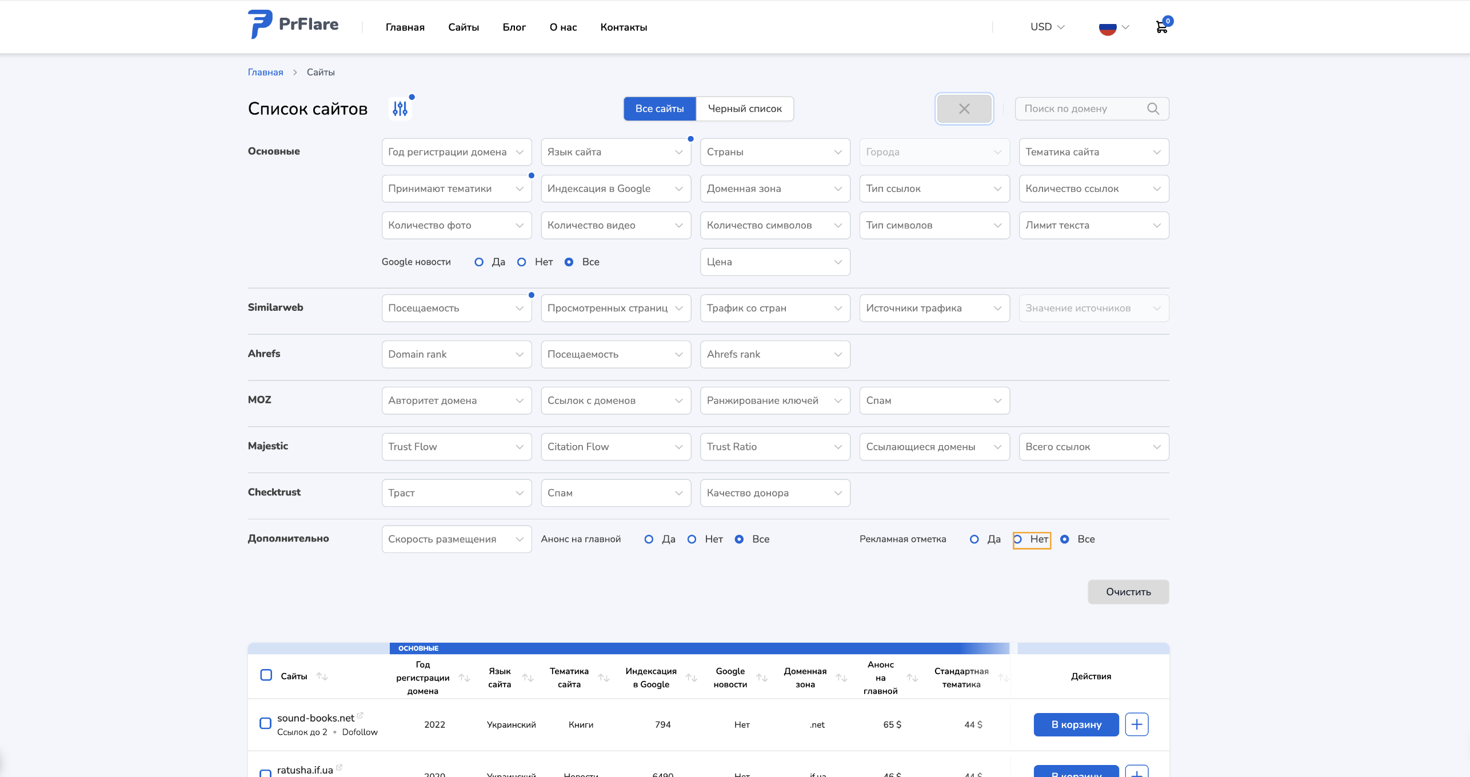Sort by Индексация в Google column
Screen dimensions: 1470x777
pyautogui.click(x=692, y=678)
